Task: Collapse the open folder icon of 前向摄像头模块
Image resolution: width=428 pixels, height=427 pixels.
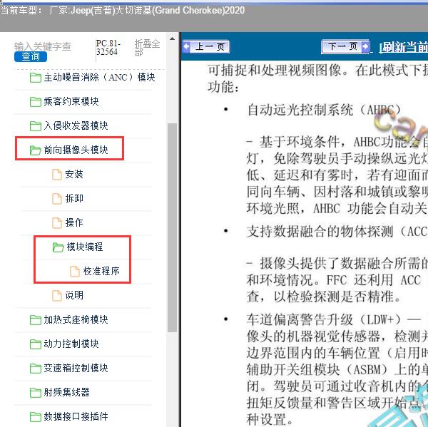Action: [x=36, y=150]
